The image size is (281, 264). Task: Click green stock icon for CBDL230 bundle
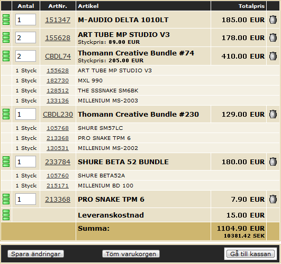[x=6, y=114]
